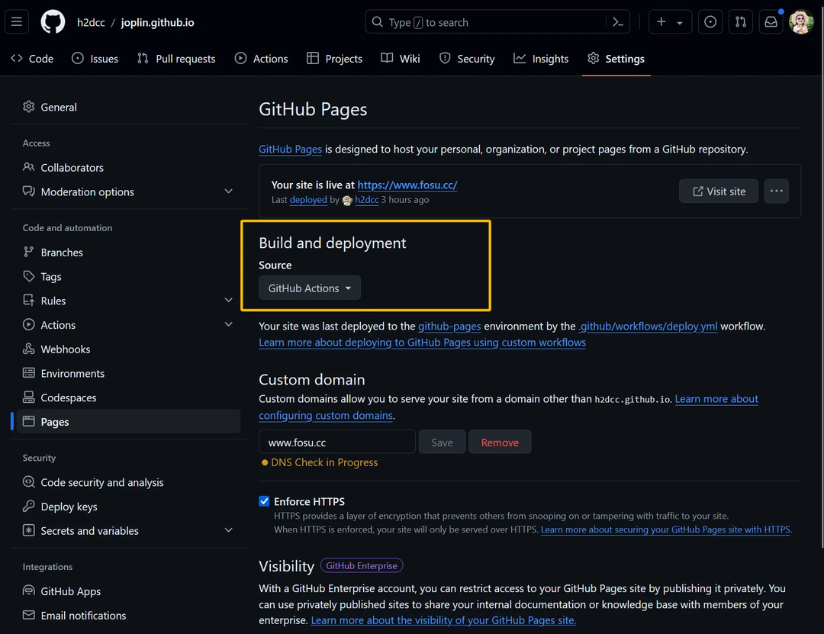Click the DNS Check in Progress status indicator
This screenshot has height=634, width=824.
[319, 462]
